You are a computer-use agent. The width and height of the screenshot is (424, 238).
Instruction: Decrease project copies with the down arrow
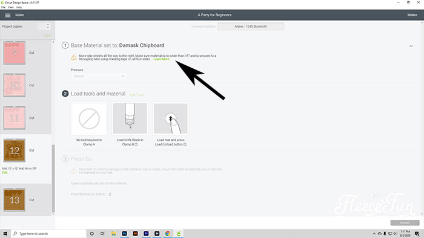[x=48, y=28]
